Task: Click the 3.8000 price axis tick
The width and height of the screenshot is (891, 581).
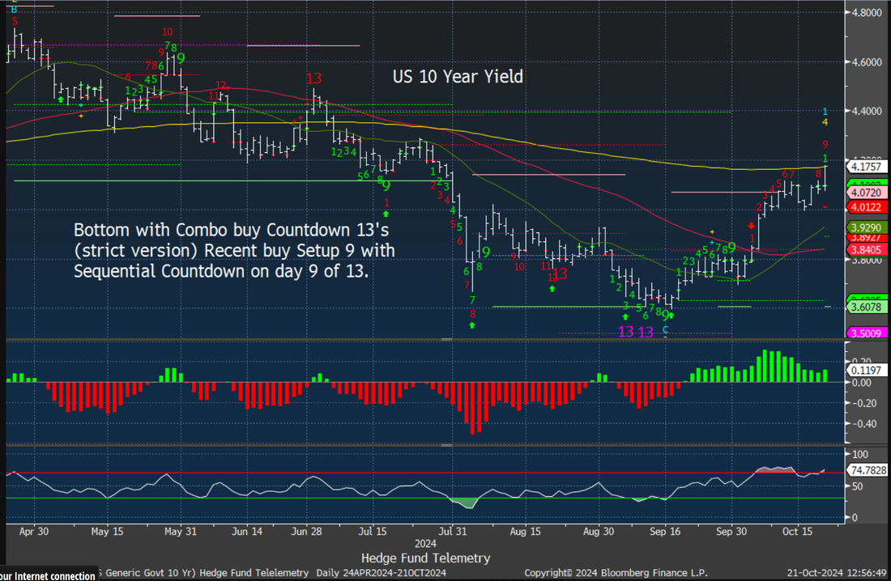Action: [x=867, y=261]
